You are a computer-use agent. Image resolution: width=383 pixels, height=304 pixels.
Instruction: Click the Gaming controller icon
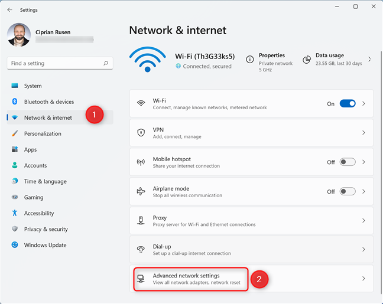(15, 197)
